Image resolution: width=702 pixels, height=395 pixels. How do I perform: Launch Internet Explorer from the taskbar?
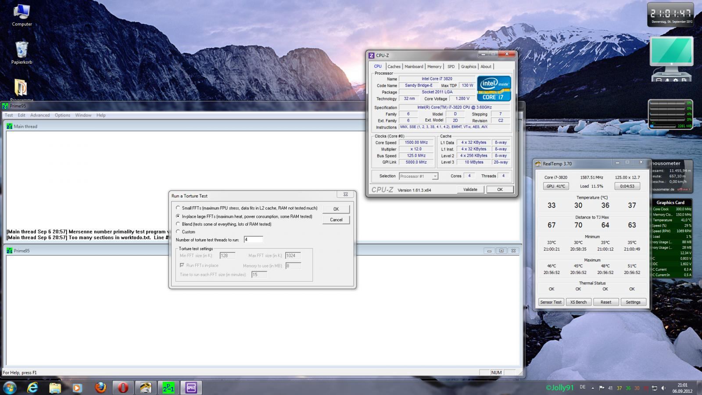pyautogui.click(x=32, y=388)
